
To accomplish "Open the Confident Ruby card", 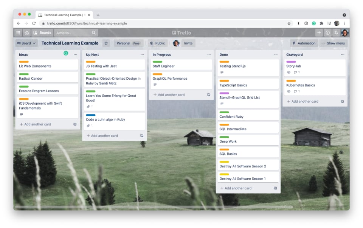I will [248, 115].
